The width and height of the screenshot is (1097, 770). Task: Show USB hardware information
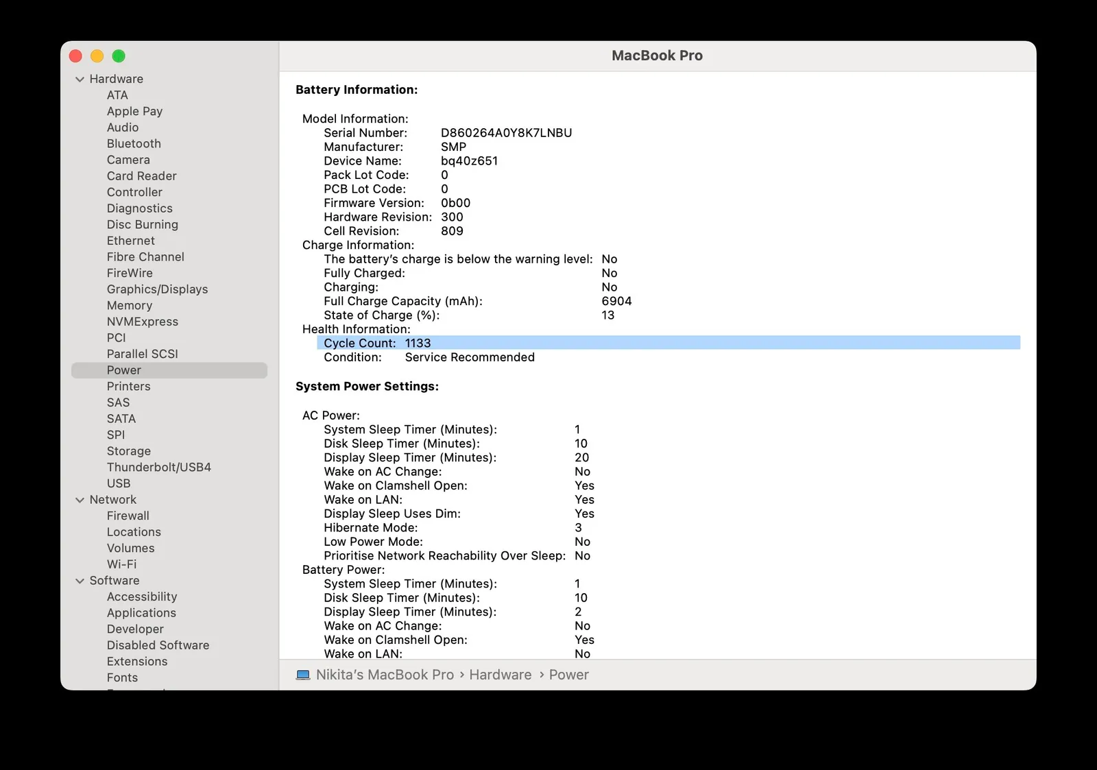click(x=119, y=484)
